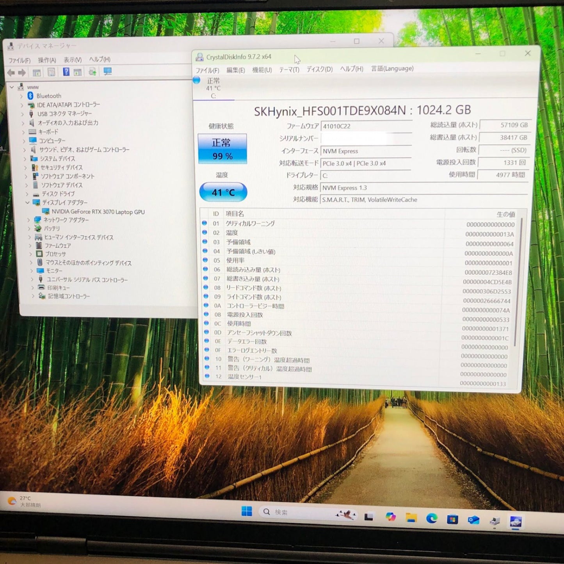Click the battery (バッテリ) category icon

pyautogui.click(x=38, y=228)
